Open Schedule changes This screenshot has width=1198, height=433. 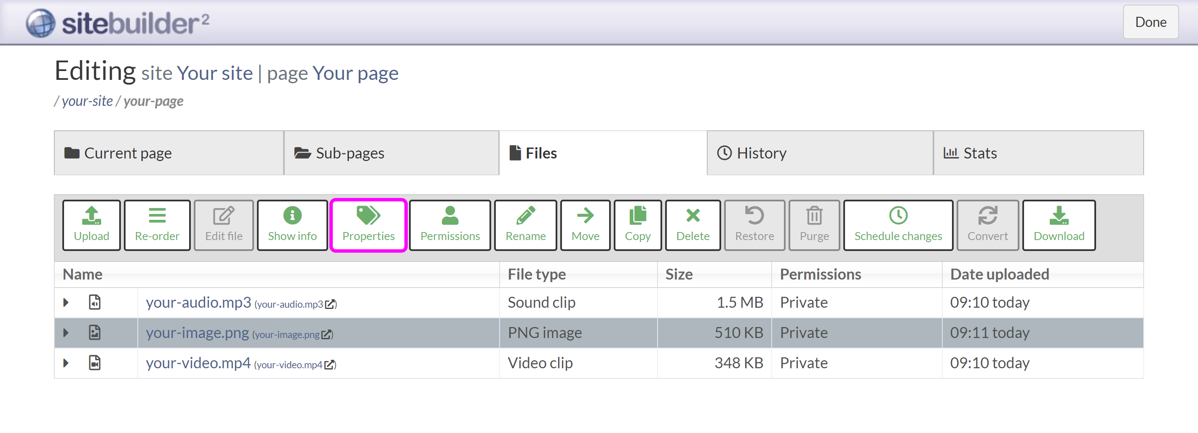click(x=898, y=224)
